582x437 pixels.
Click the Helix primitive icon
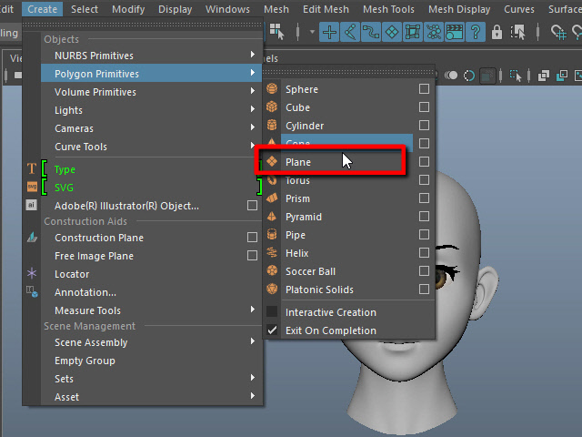pos(272,253)
